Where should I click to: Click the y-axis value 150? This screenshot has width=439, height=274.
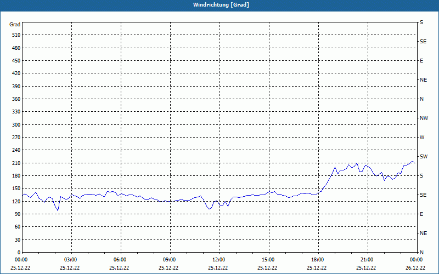click(16, 189)
